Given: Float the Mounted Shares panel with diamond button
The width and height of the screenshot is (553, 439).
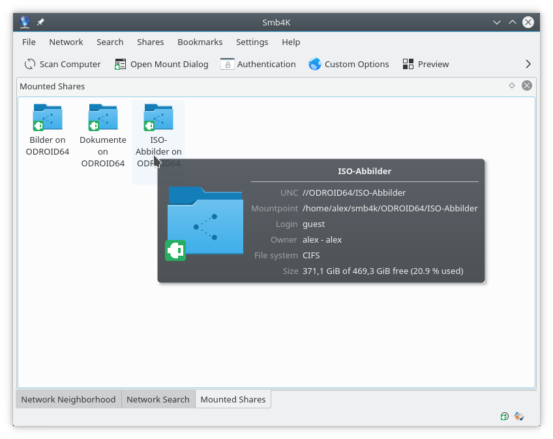Looking at the screenshot, I should point(512,85).
